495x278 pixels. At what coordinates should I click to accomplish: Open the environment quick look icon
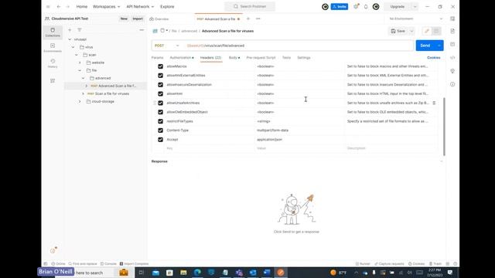(452, 19)
